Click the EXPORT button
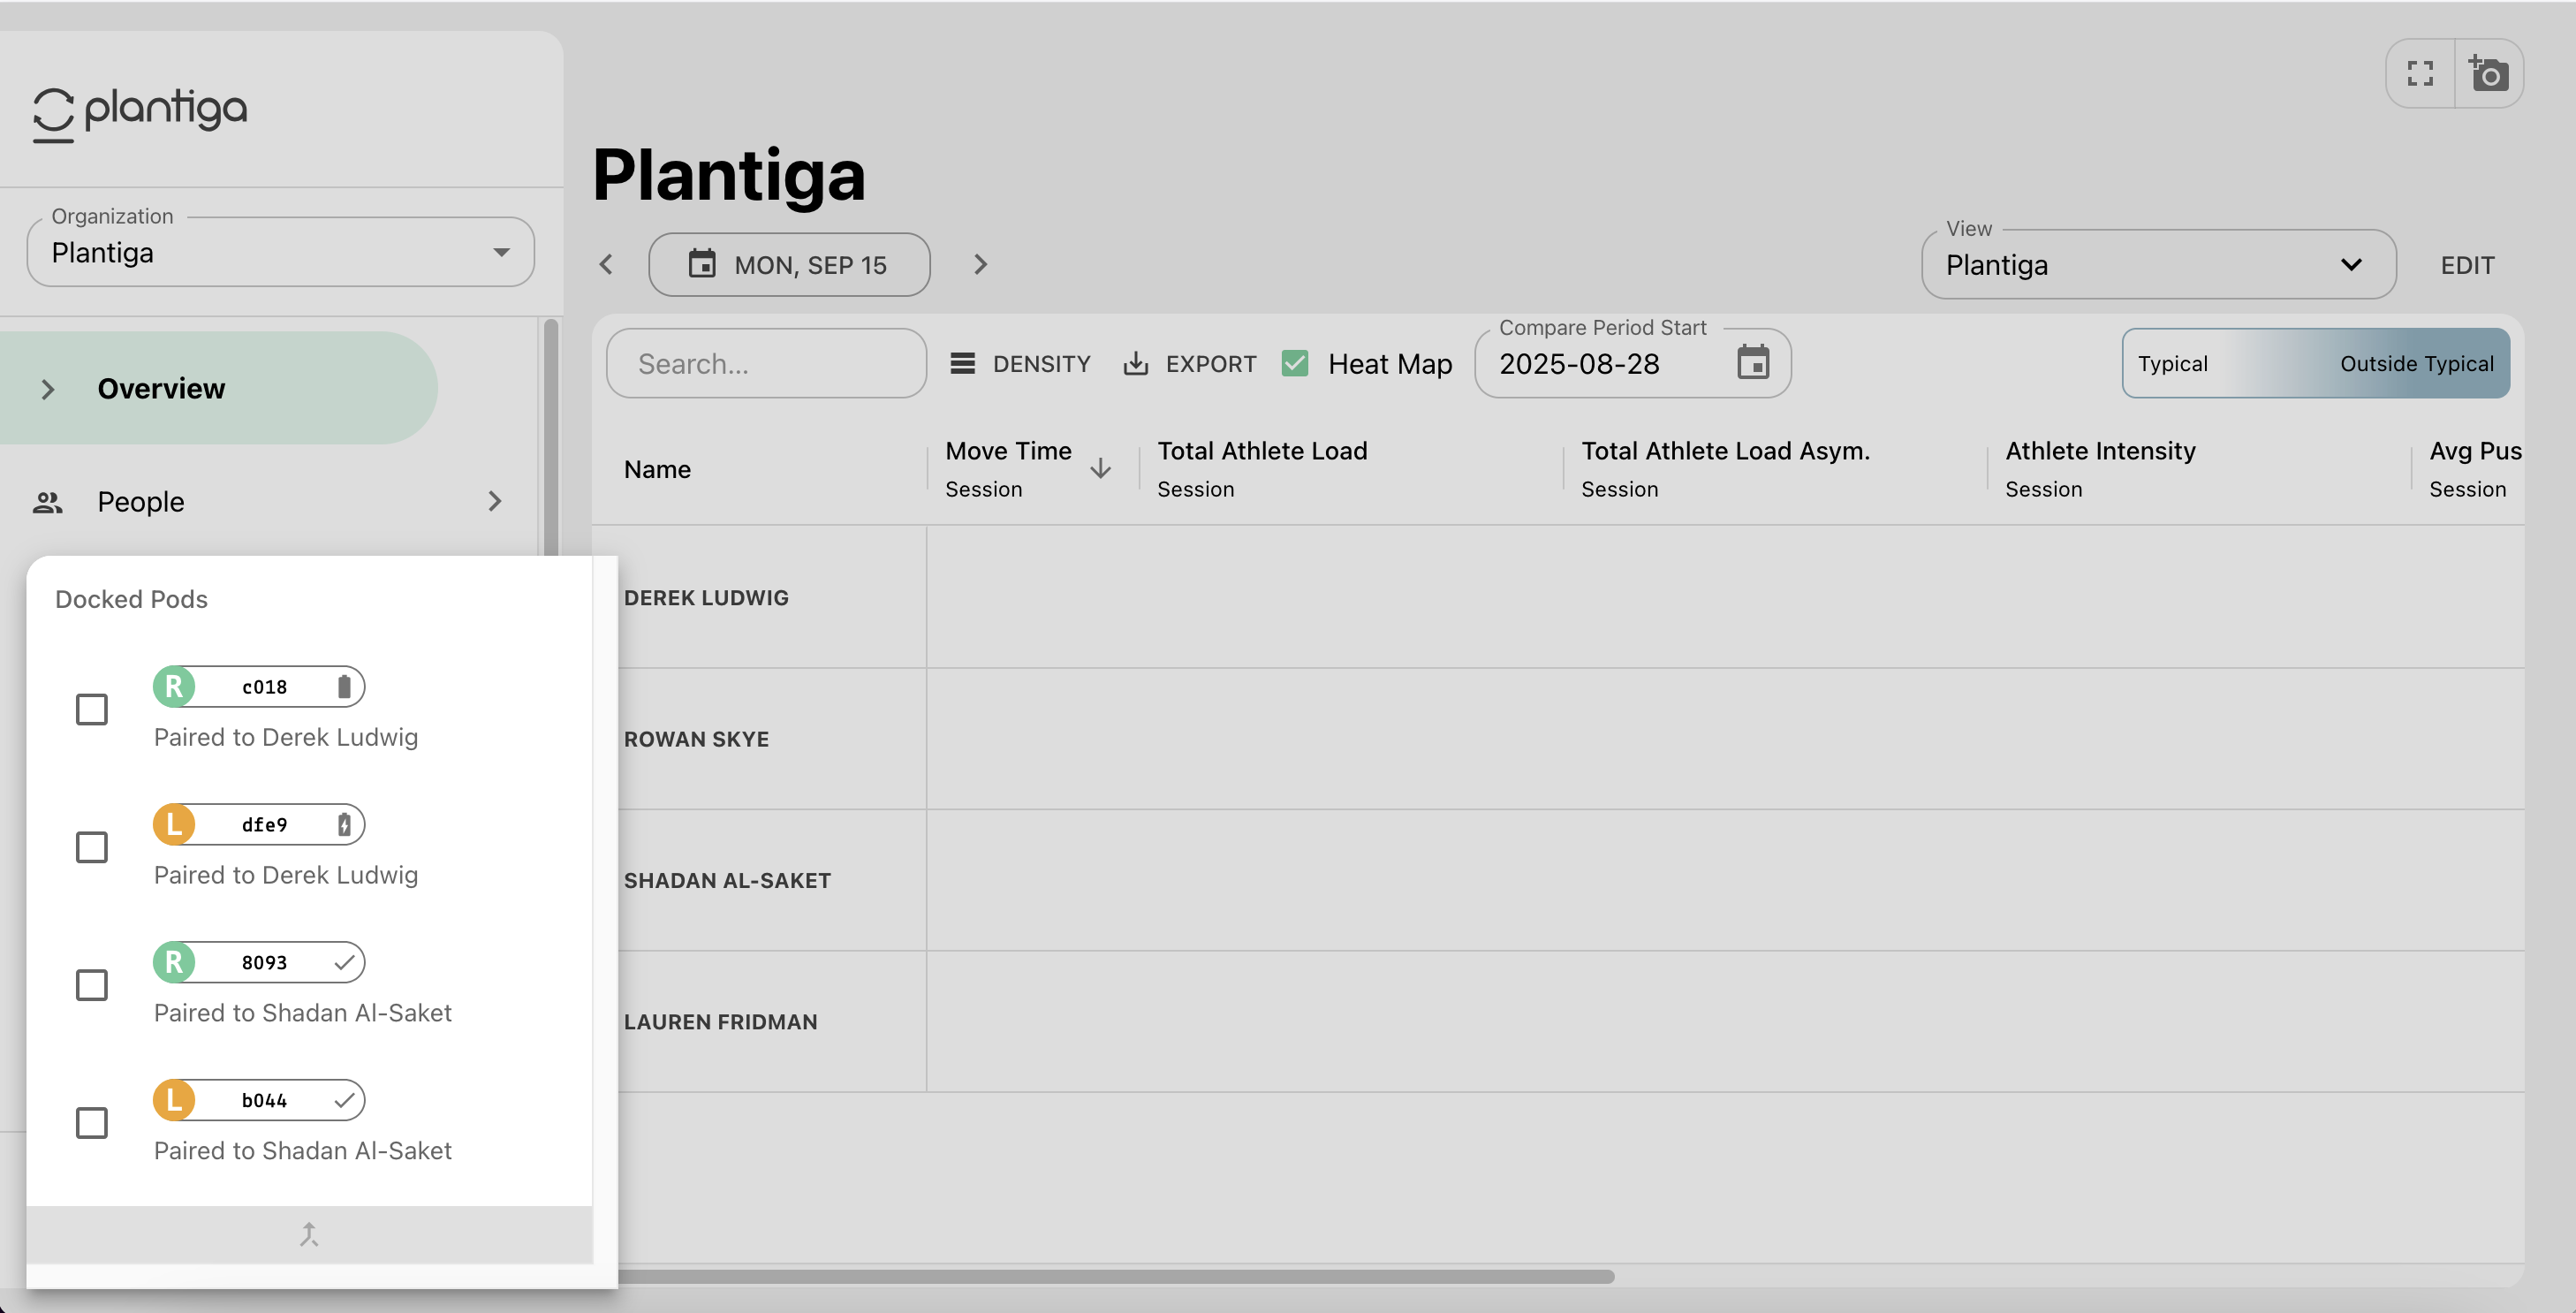This screenshot has width=2576, height=1313. (1190, 363)
